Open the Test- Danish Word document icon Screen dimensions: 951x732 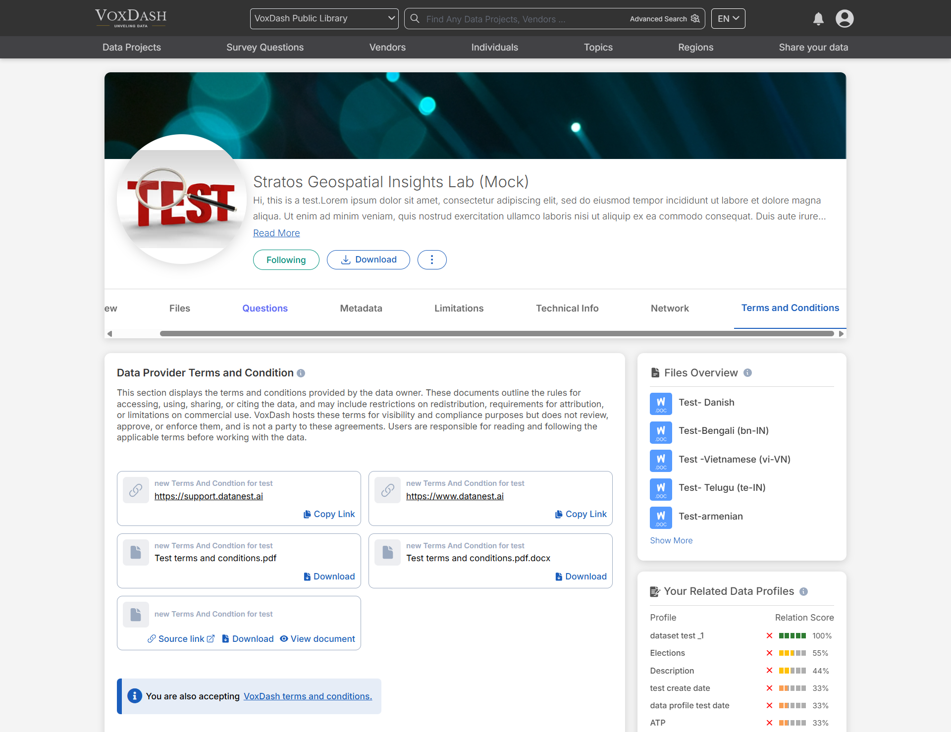pos(660,403)
